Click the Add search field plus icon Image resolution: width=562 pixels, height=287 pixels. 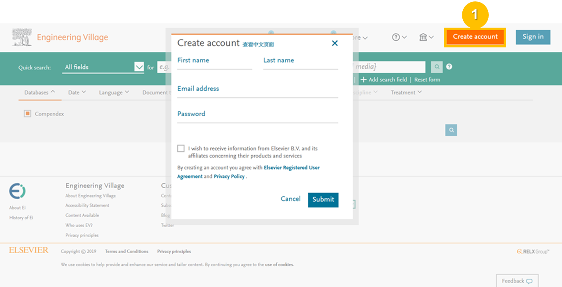[363, 79]
